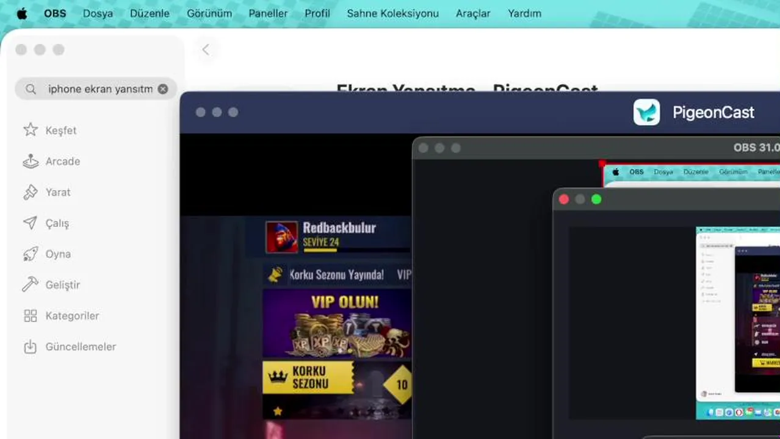Maximize the front OBS window with green button
Screen dimensions: 780x439
[596, 199]
